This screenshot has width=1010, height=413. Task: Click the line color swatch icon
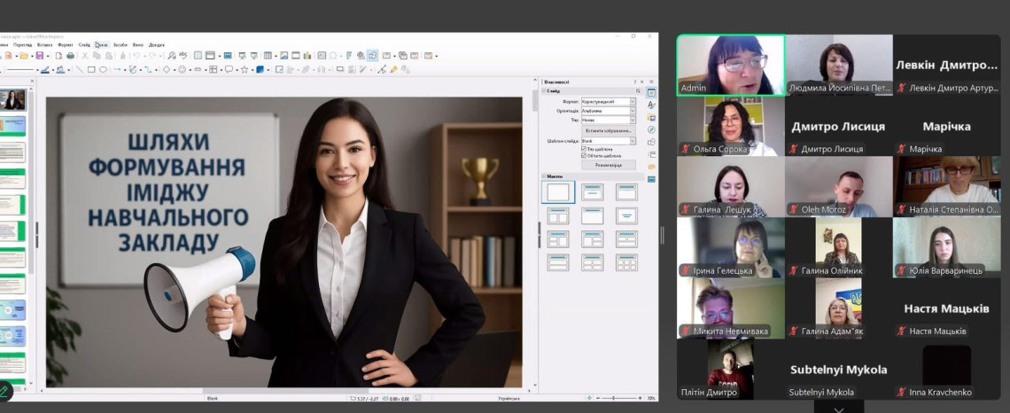click(45, 69)
